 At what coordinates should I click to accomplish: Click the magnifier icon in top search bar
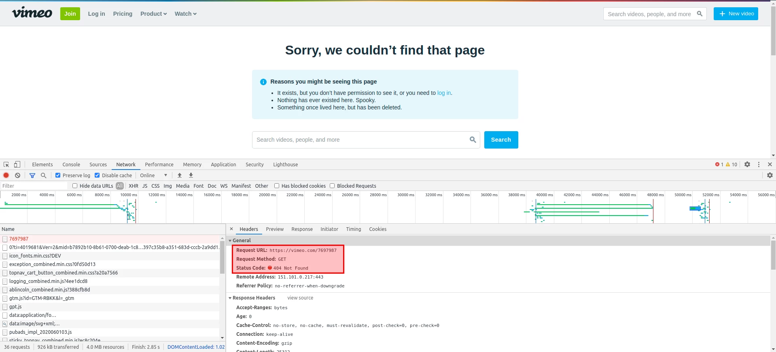pos(700,14)
